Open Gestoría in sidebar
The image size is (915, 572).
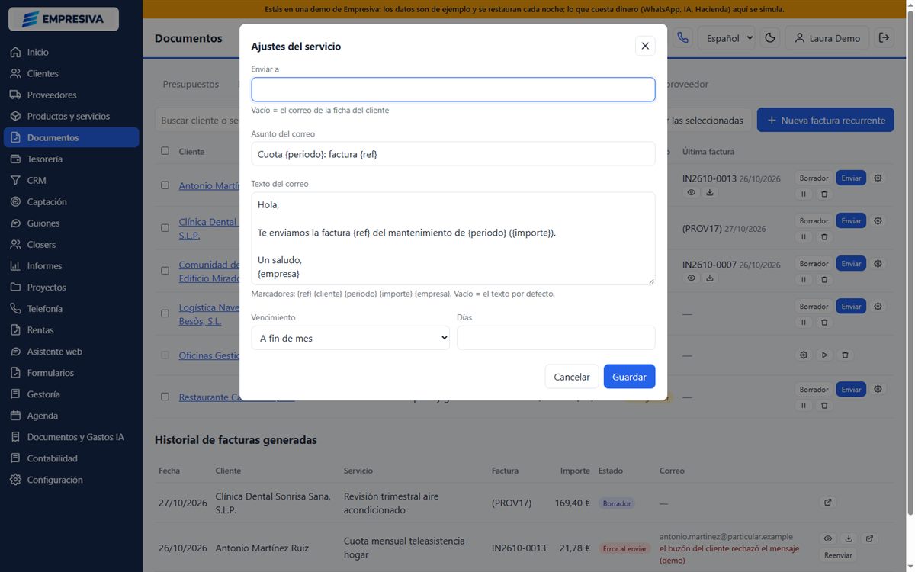tap(71, 394)
